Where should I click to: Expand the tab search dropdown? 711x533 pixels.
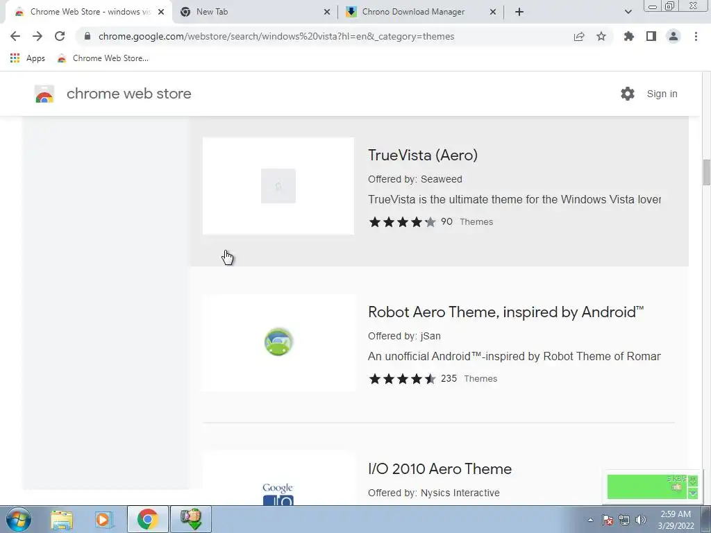[628, 12]
